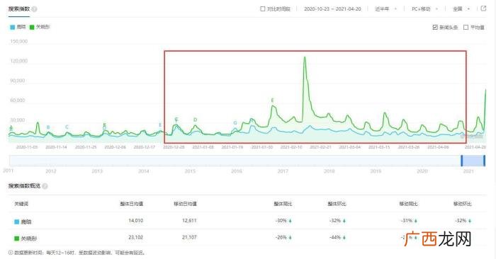
Task: Click 移动环比 column header
Action: pos(463,204)
